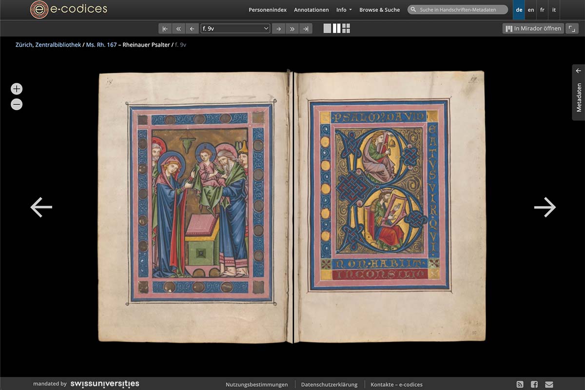Screen dimensions: 585x390
Task: Jump to the last page
Action: point(306,29)
